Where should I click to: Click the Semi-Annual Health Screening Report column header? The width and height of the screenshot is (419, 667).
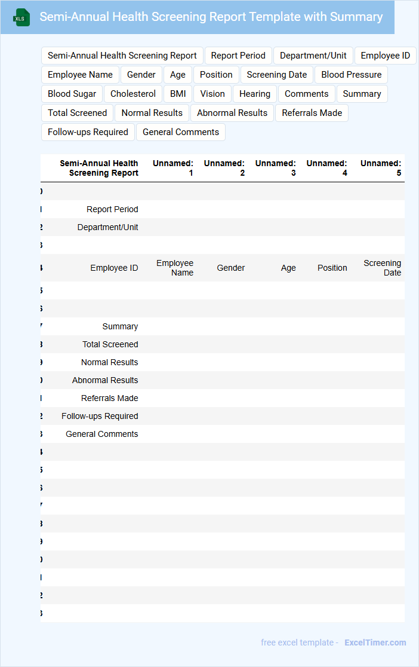(99, 168)
